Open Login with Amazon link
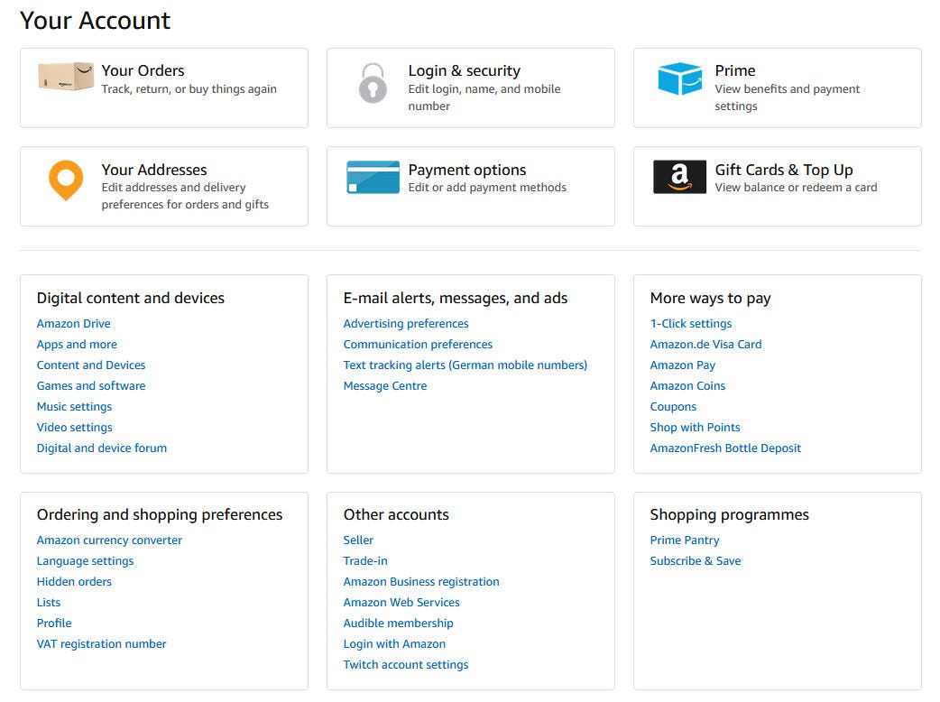 tap(394, 644)
